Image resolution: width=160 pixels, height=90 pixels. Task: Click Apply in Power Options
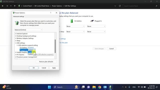(54, 68)
